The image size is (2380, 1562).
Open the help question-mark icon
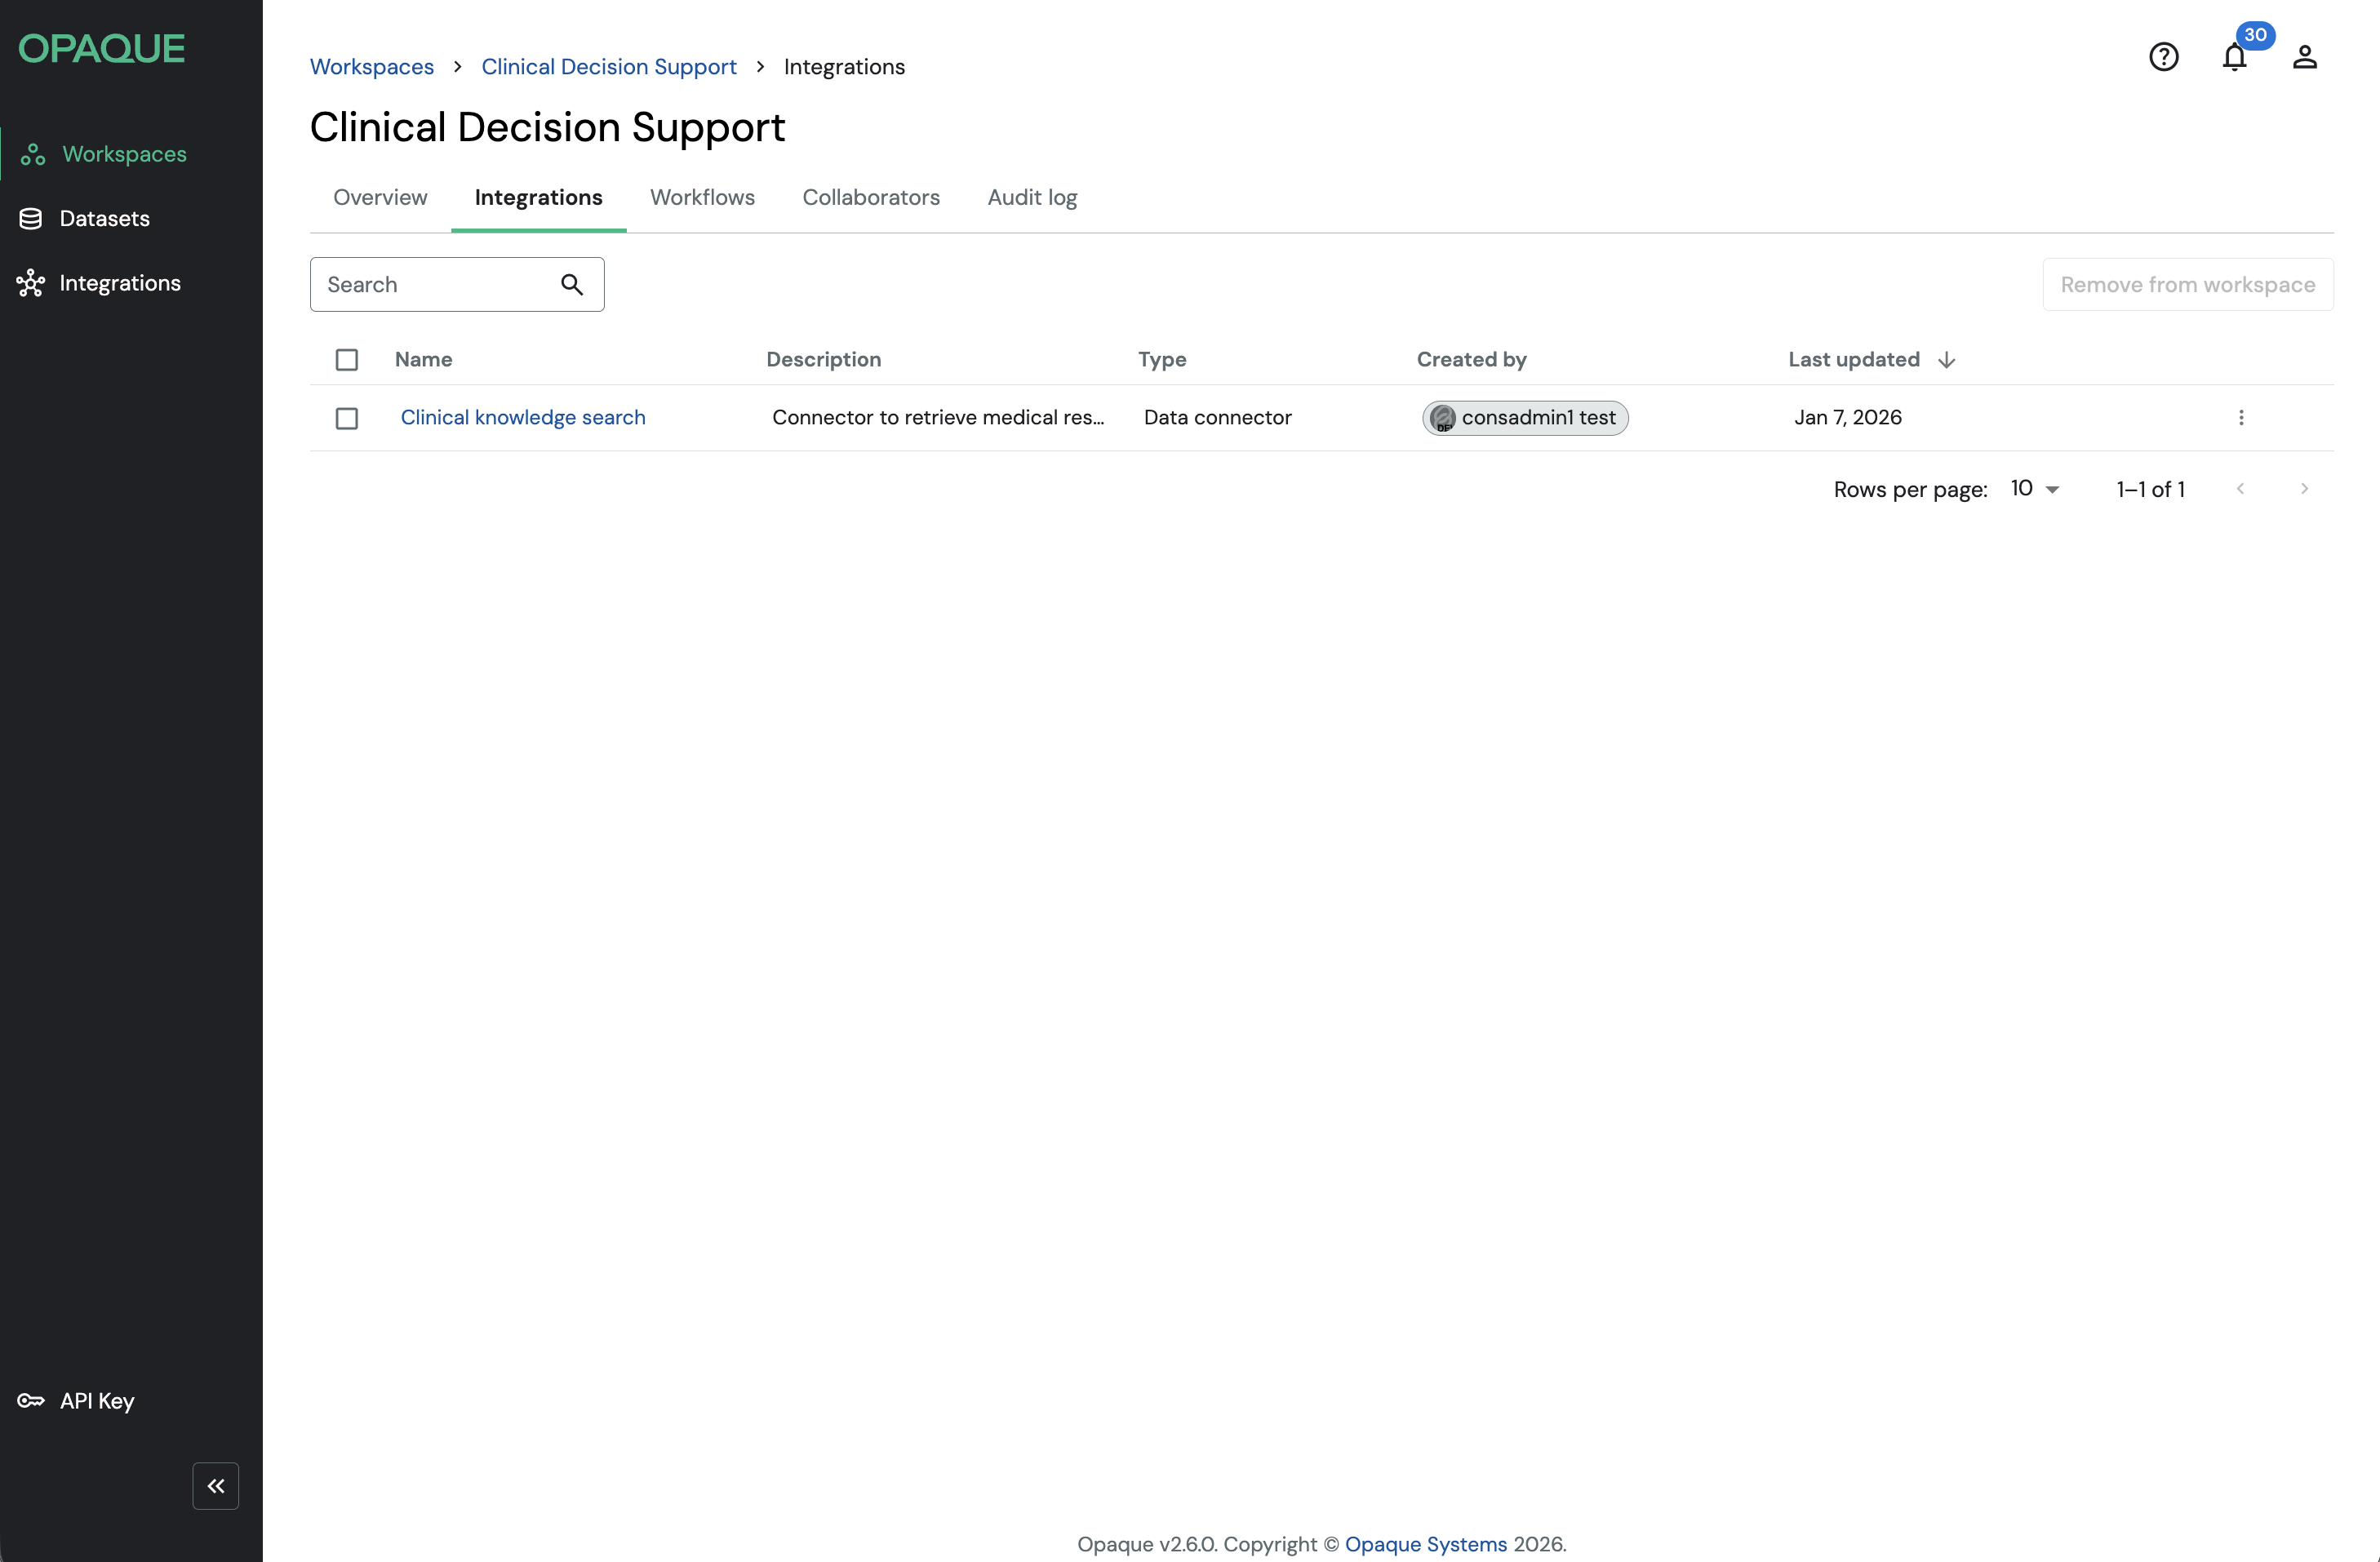pos(2163,57)
